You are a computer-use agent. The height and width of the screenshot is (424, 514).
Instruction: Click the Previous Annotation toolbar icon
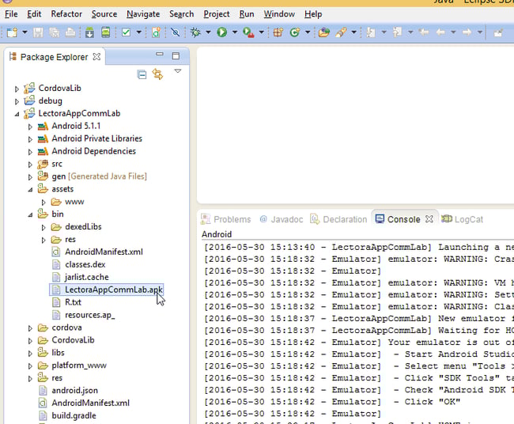coord(397,32)
